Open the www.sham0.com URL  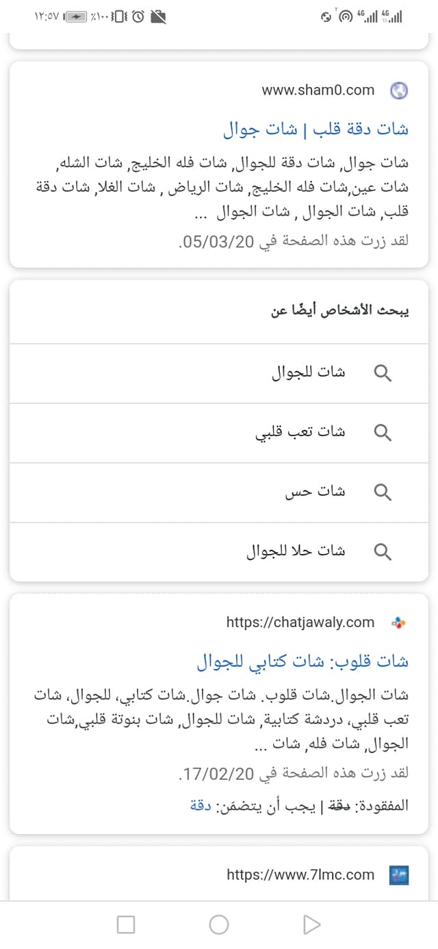coord(318,90)
